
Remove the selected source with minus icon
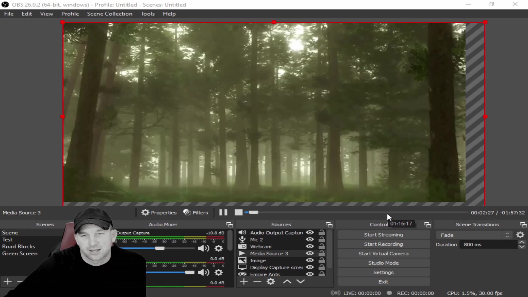(257, 281)
